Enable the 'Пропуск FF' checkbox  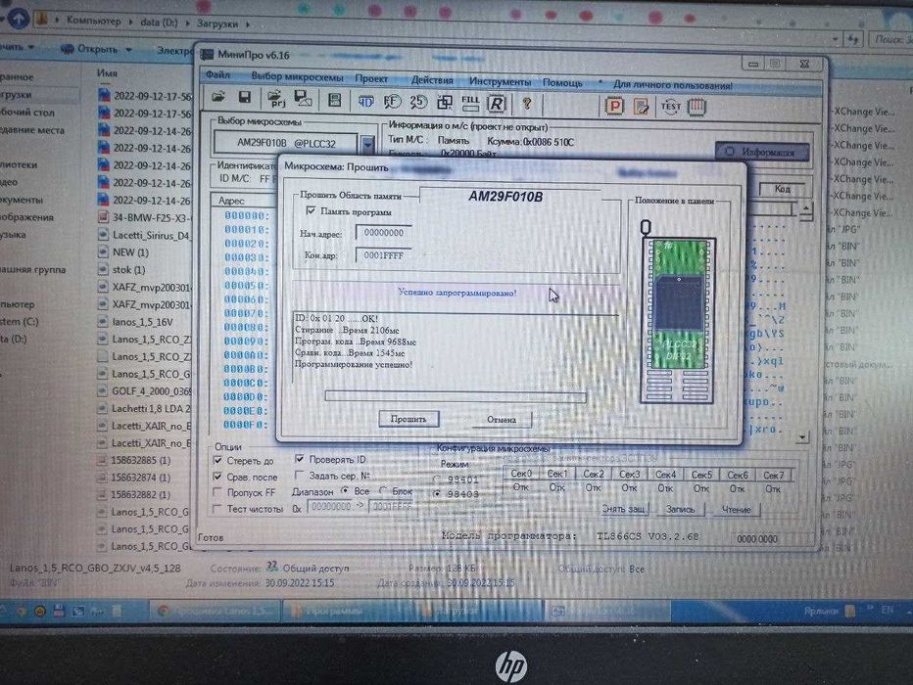click(217, 492)
